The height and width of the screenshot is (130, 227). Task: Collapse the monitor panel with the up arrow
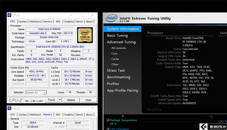[x=123, y=116]
